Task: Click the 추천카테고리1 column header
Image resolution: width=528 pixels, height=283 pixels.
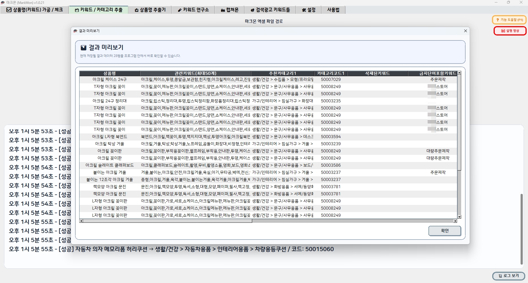Action: point(283,73)
